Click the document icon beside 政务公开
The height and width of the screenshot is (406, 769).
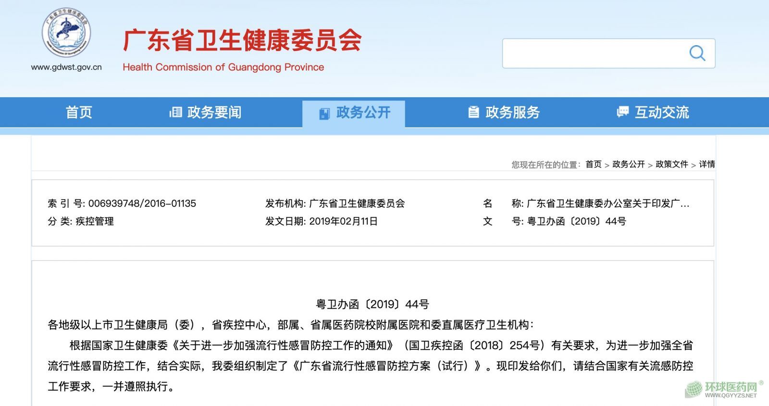tap(324, 114)
